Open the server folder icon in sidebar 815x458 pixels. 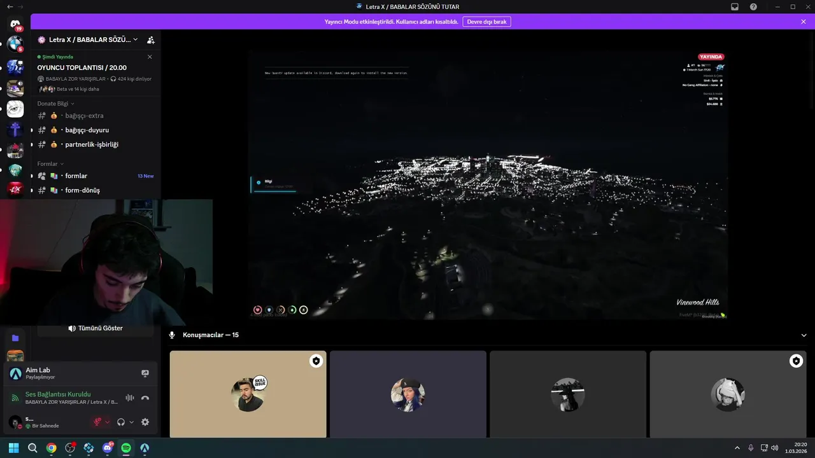15,338
